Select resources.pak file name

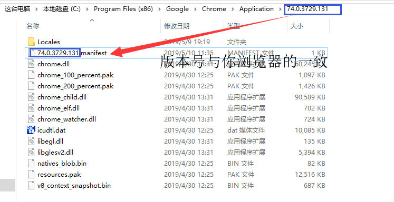(59, 174)
